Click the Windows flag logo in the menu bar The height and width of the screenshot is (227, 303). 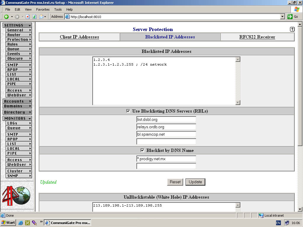coord(296,9)
